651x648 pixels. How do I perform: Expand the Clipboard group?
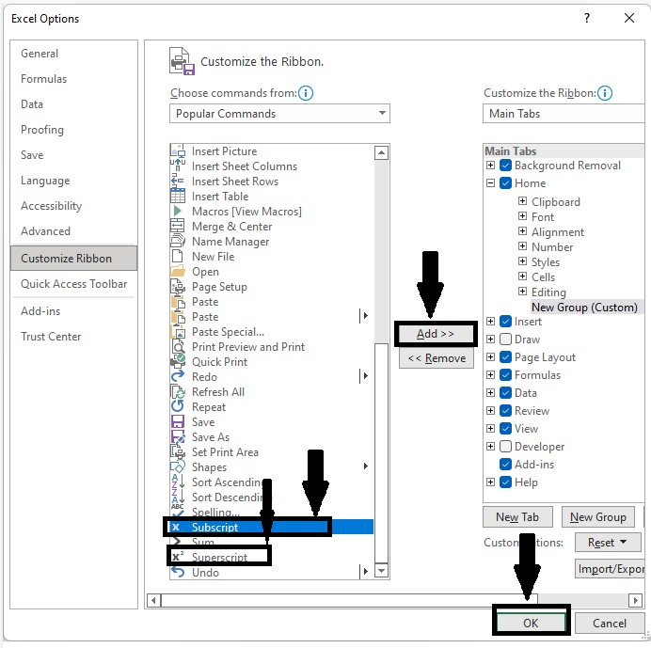pyautogui.click(x=522, y=201)
